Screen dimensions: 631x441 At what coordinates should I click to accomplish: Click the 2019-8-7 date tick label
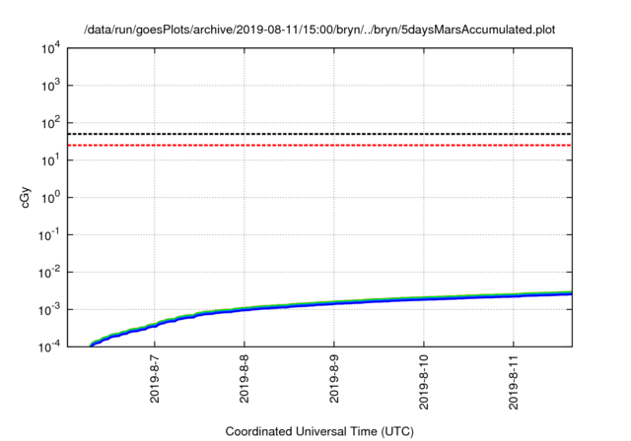point(155,379)
